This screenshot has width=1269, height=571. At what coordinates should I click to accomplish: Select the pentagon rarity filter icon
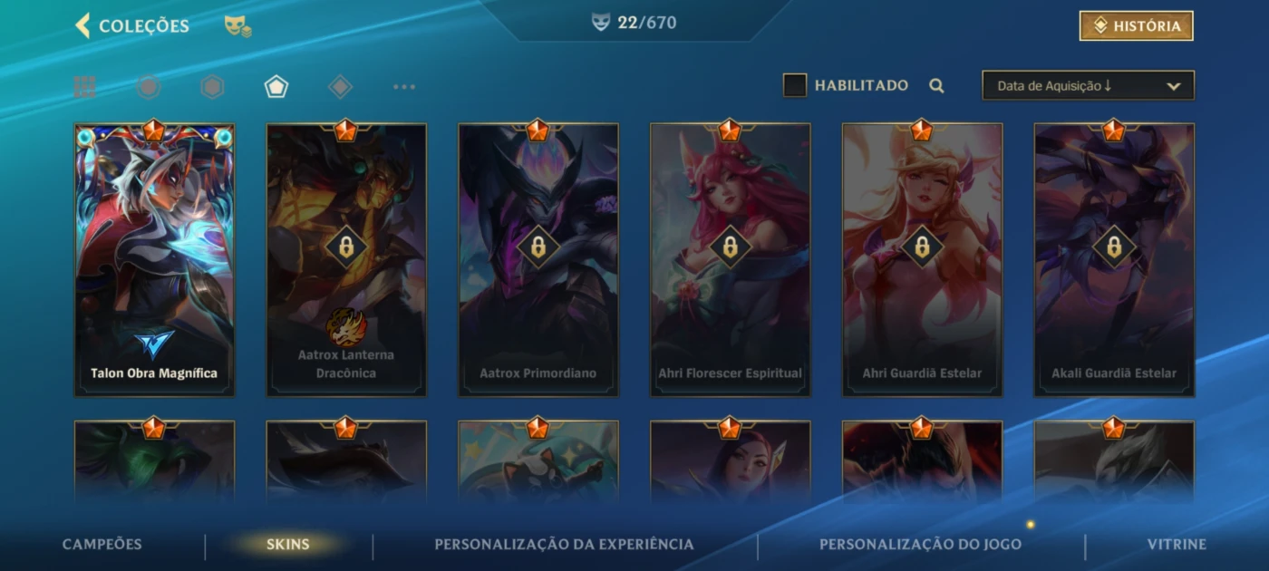click(x=276, y=87)
